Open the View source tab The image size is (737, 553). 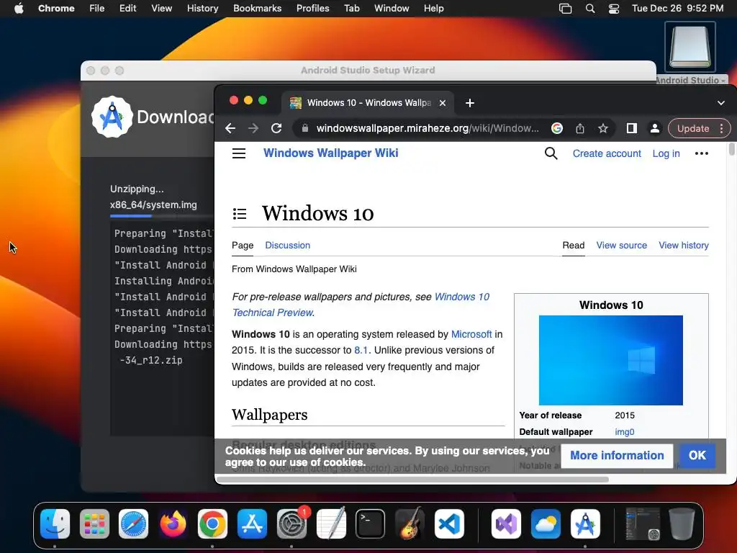(x=621, y=245)
